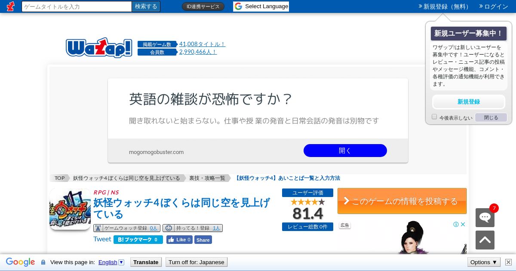The height and width of the screenshot is (271, 516).
Task: Click the ad info icon
Action: [456, 224]
